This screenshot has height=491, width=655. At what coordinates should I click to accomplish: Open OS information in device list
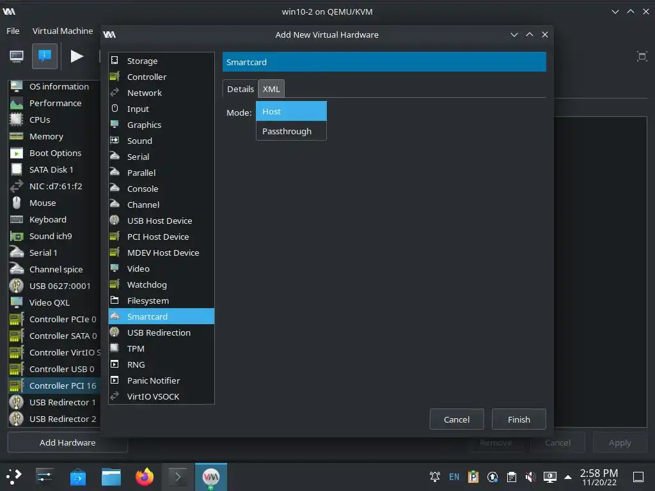54,86
